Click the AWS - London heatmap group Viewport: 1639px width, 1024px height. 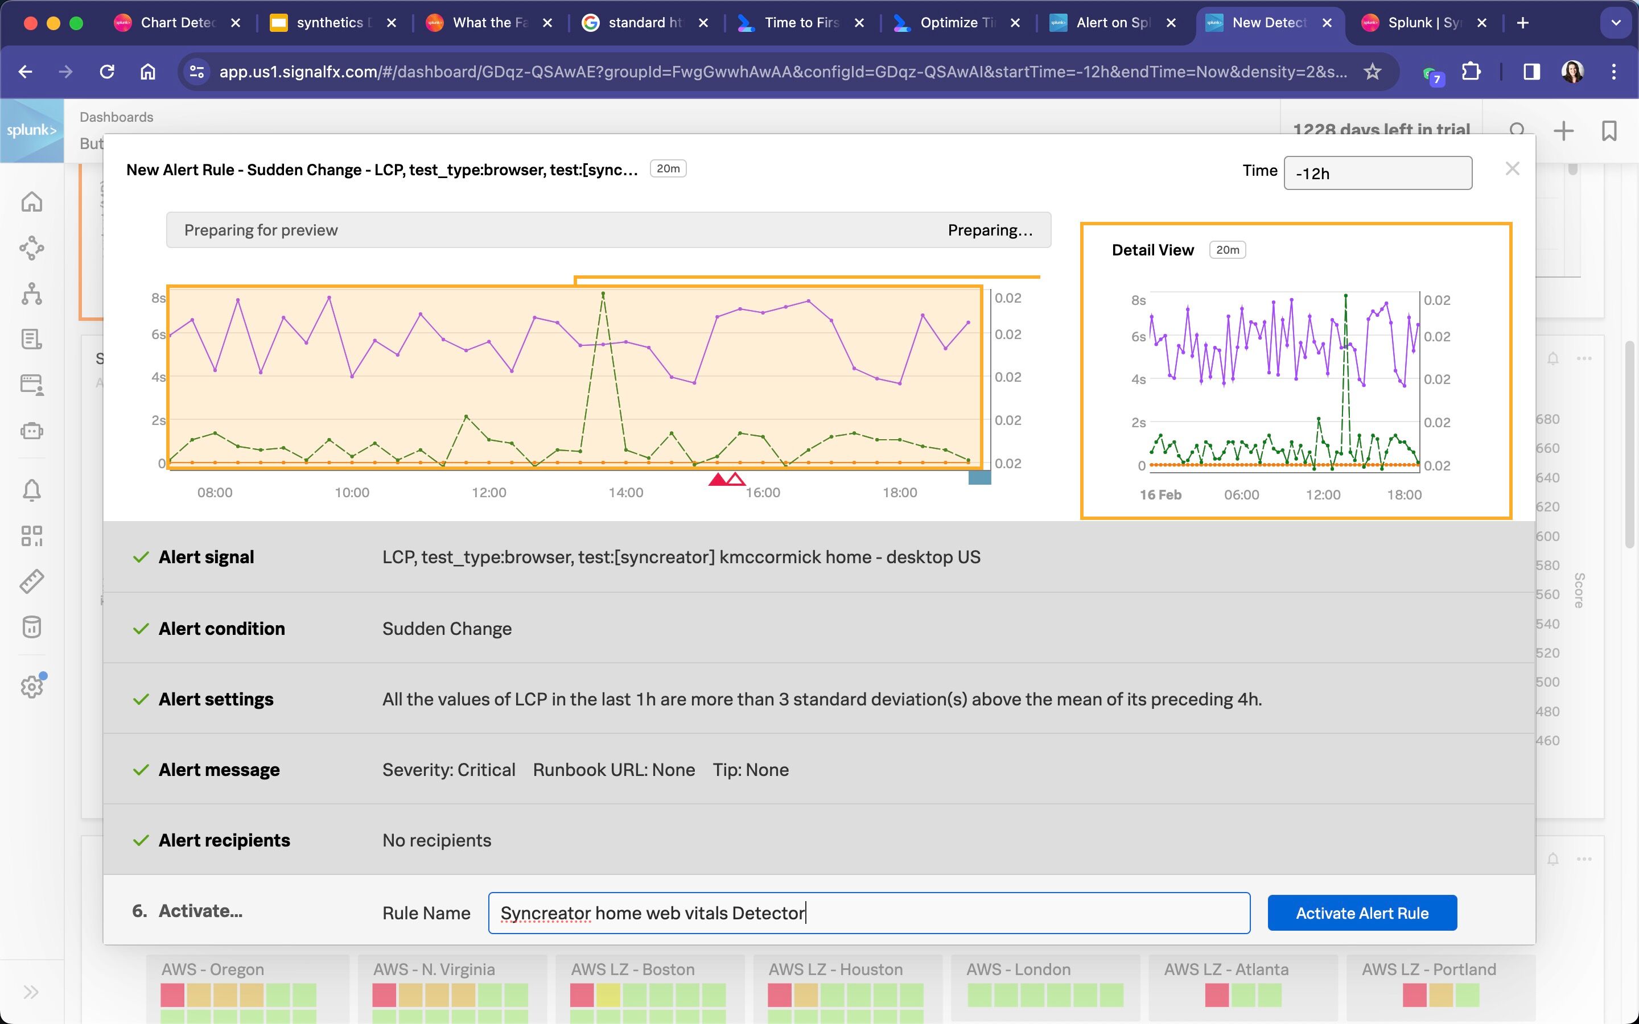1045,988
